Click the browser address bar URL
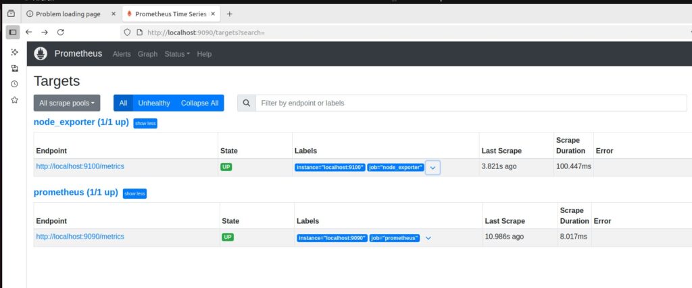 (206, 32)
